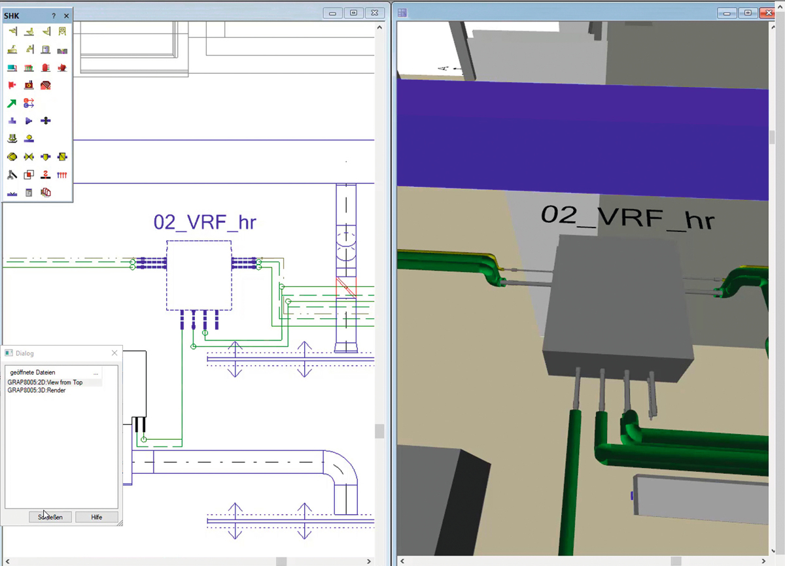Screen dimensions: 785x566
Task: Click the vertical scrollbar thumb of 2D view window
Action: (x=379, y=431)
